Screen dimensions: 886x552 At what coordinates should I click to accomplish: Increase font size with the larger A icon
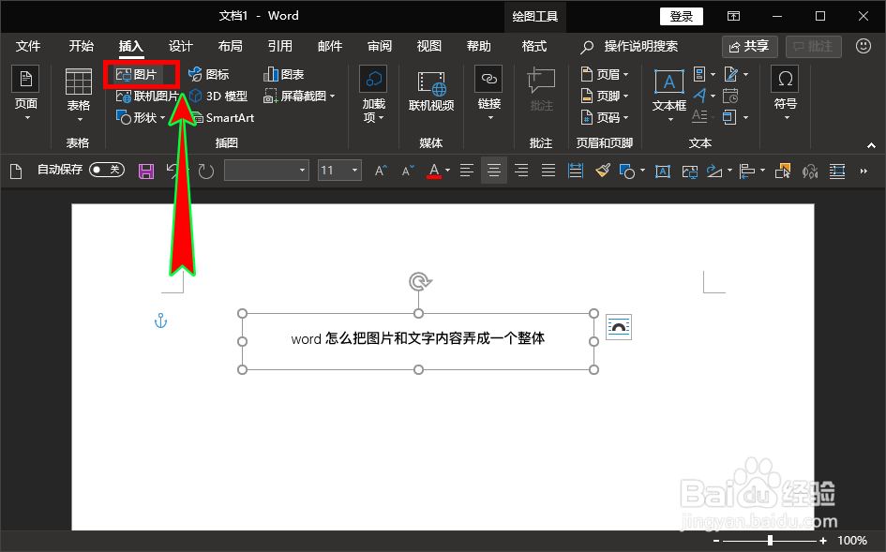point(381,171)
